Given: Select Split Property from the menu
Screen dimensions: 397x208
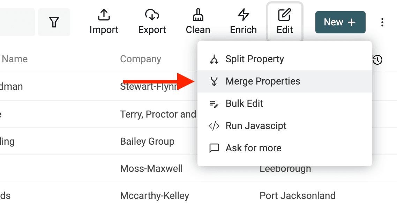Looking at the screenshot, I should click(x=255, y=59).
